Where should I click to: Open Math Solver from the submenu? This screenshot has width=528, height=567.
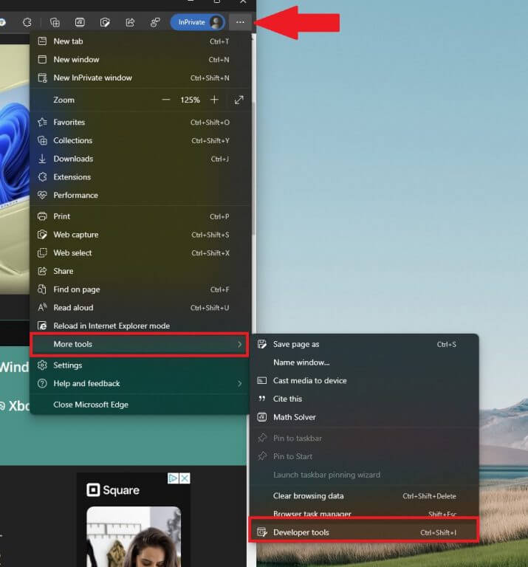365,417
